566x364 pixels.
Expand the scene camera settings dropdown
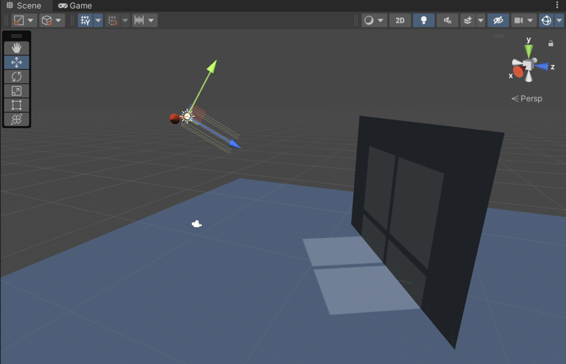coord(530,21)
